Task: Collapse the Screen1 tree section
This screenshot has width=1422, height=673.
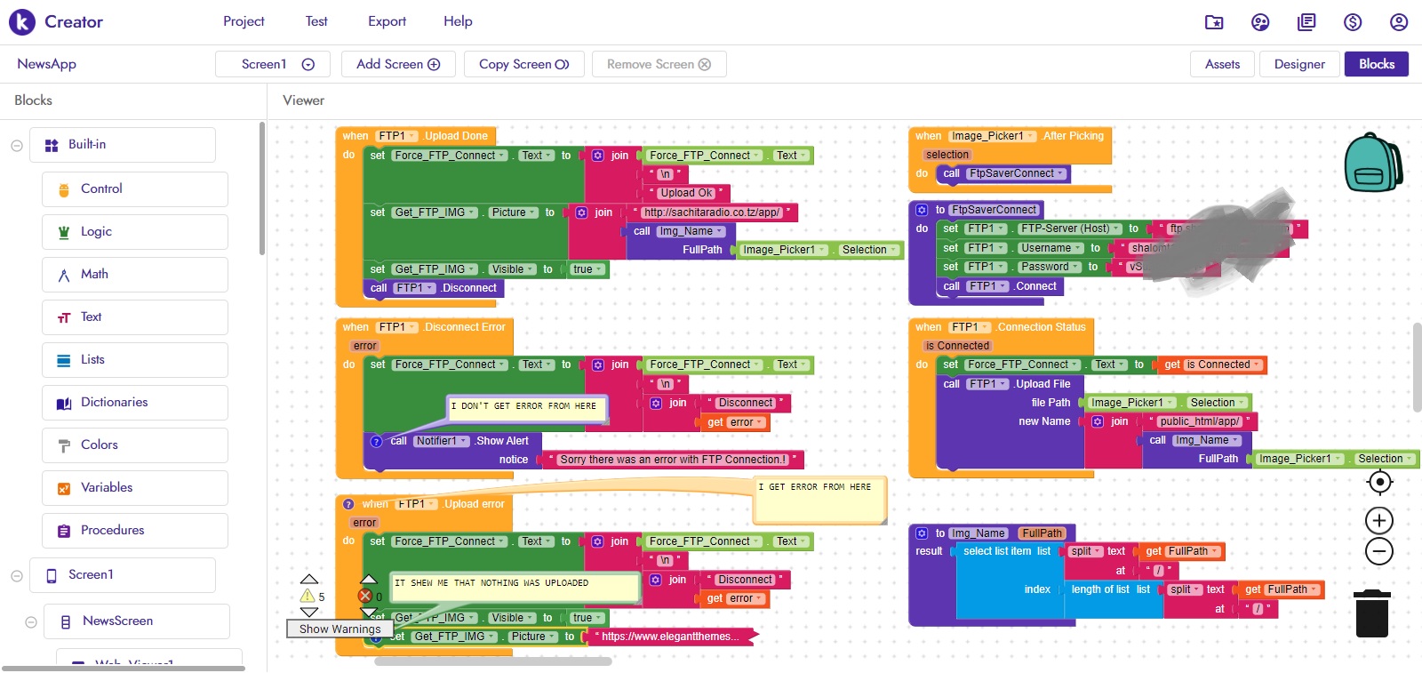Action: pyautogui.click(x=17, y=575)
